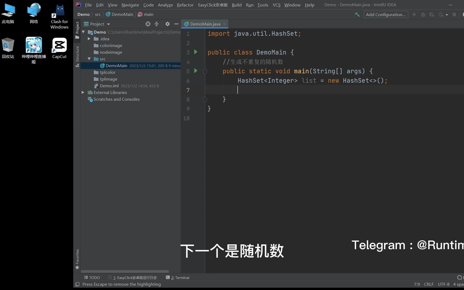Screen dimensions: 464x290
Task: Select file in editor with the locate target icon
Action: 148,24
